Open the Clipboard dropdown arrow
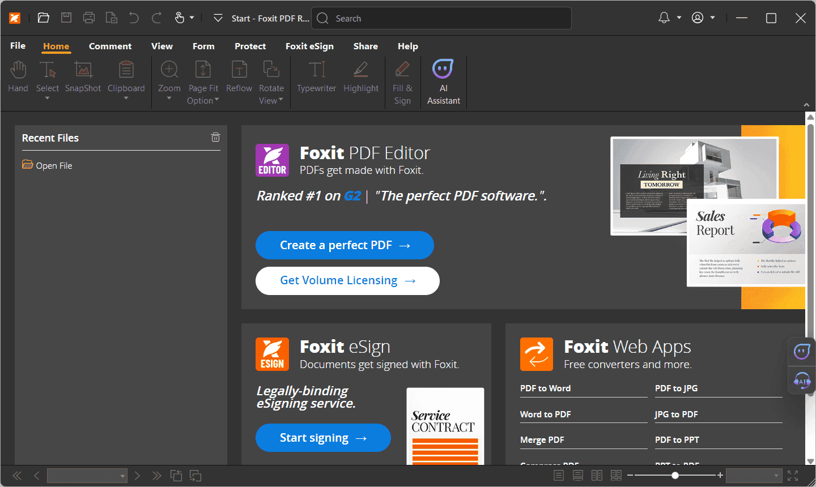The width and height of the screenshot is (816, 487). (126, 99)
